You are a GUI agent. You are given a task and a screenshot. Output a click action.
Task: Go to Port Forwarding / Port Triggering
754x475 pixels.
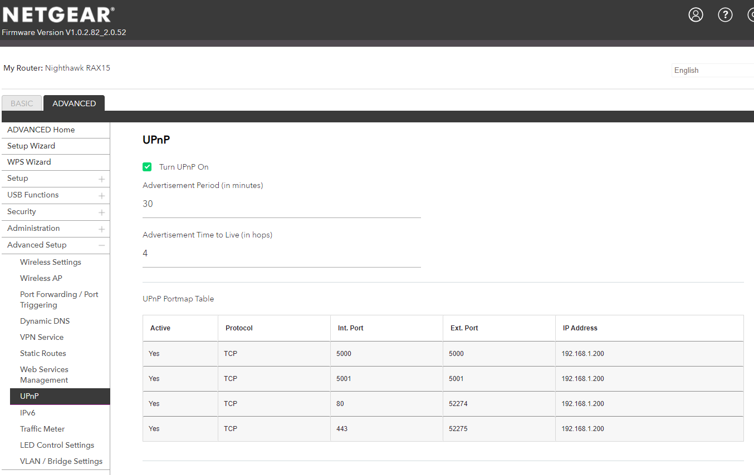pos(59,299)
